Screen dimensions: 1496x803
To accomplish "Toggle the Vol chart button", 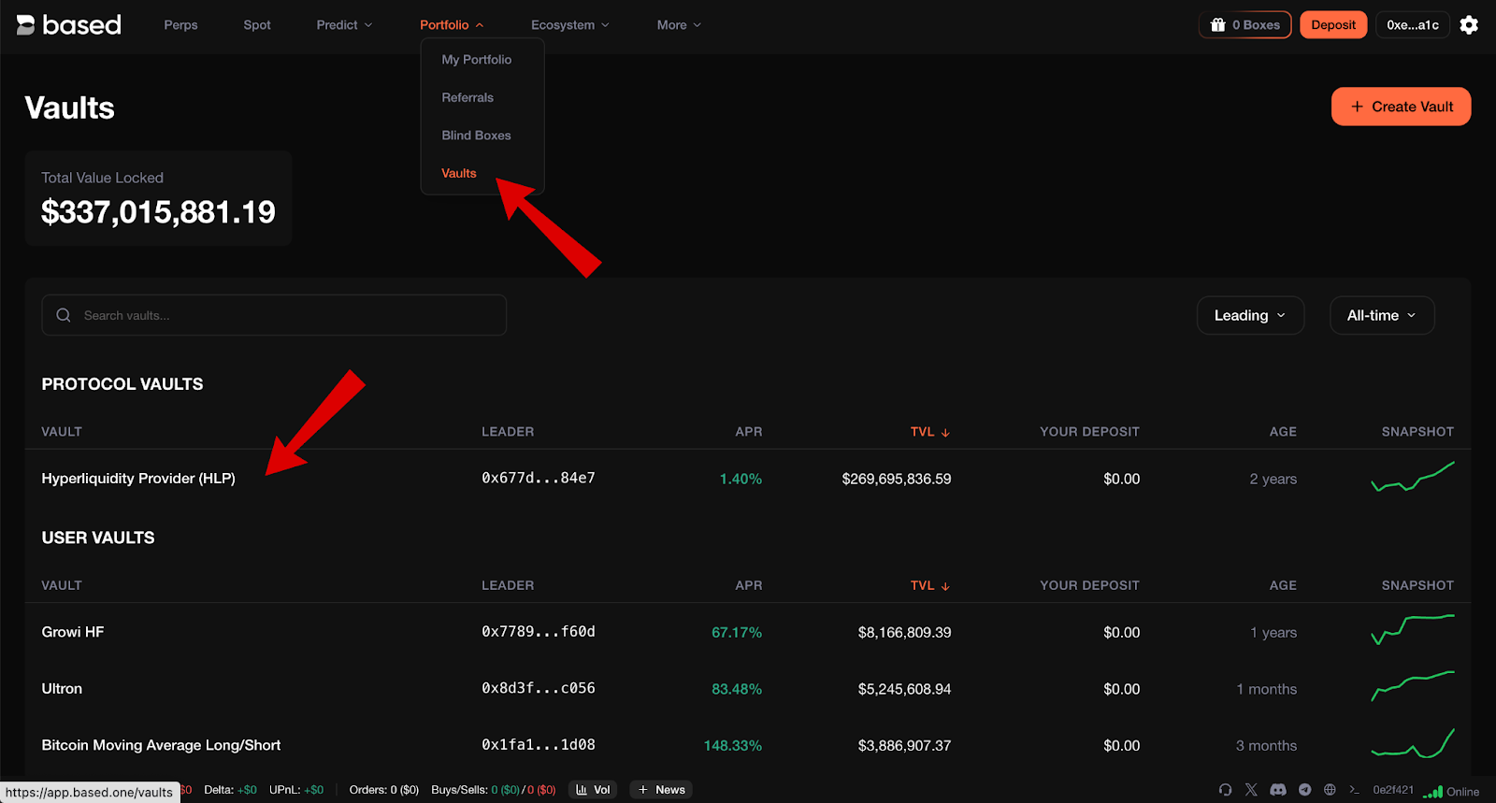I will (593, 790).
